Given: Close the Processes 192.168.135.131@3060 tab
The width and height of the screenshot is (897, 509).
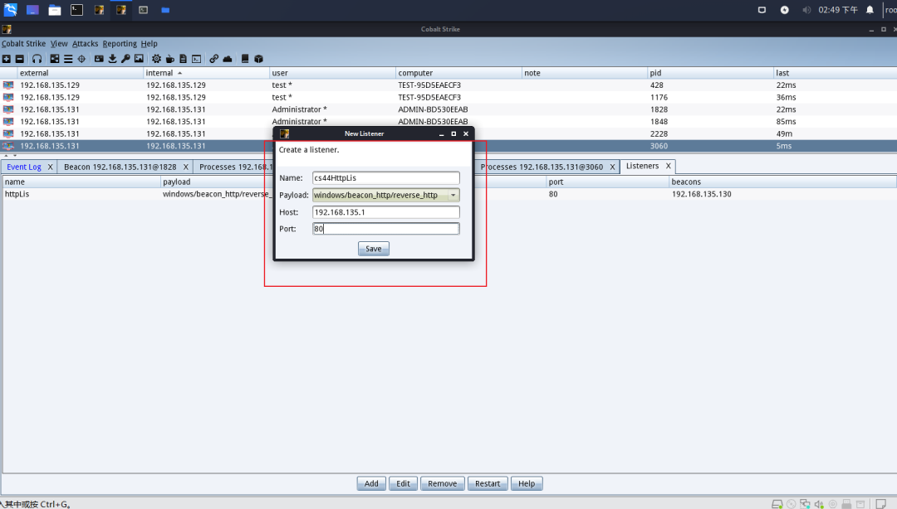Looking at the screenshot, I should 612,167.
